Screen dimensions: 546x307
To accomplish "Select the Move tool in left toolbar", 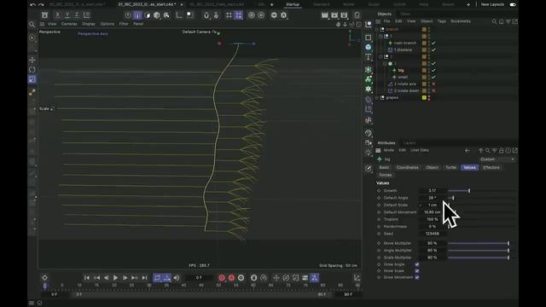I will [x=32, y=60].
